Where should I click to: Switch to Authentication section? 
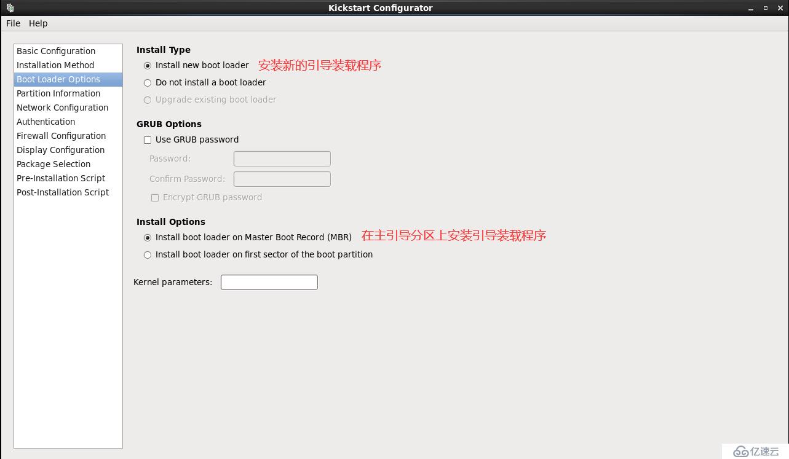[x=68, y=122]
